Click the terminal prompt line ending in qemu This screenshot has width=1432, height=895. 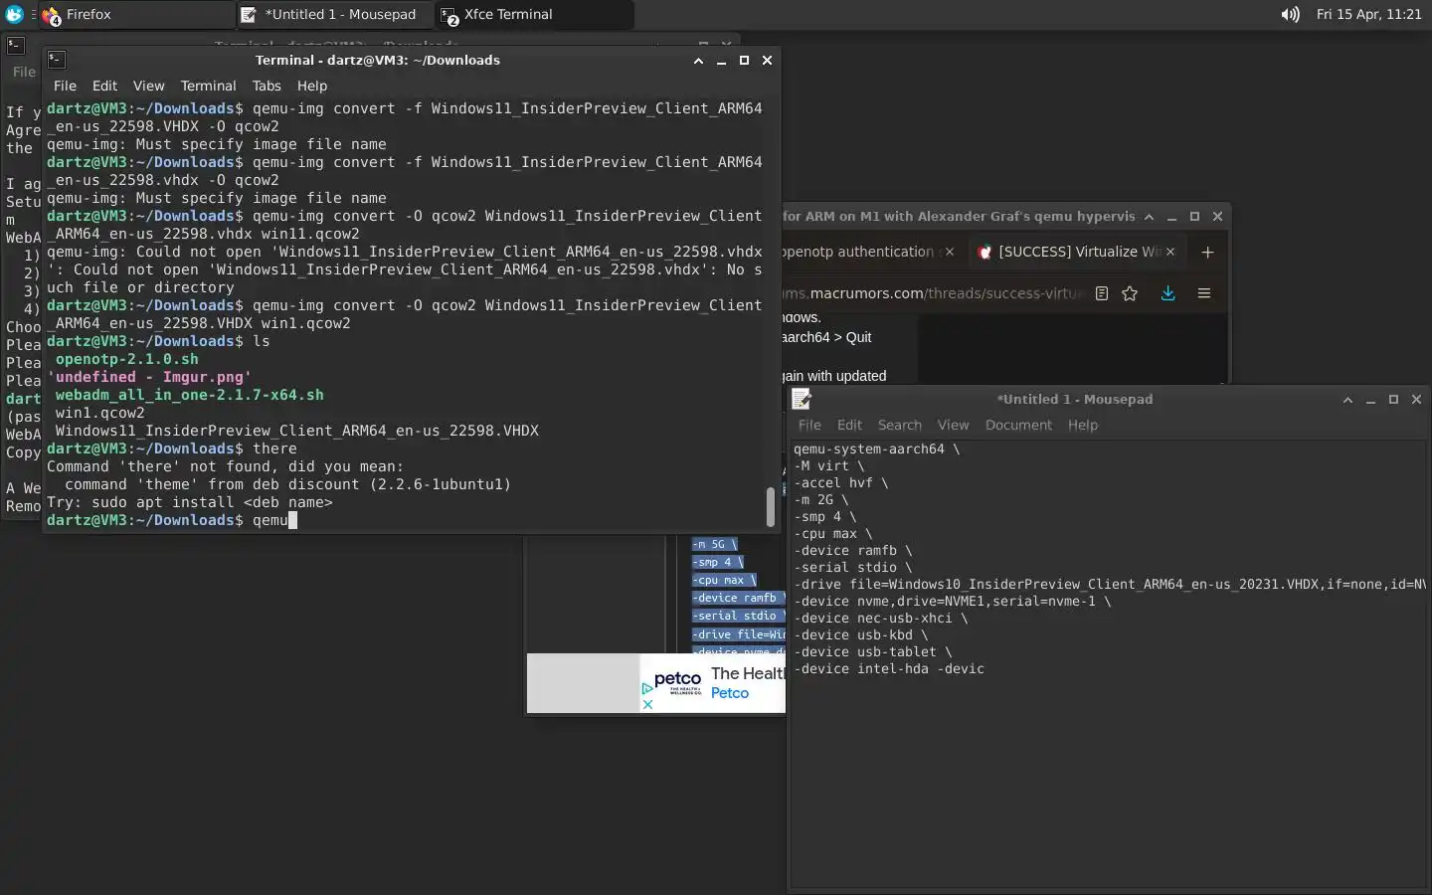coord(171,520)
